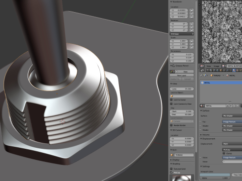This screenshot has height=181, width=242.
Task: Click the lock icon beside Rotation X
Action: (x=192, y=24)
